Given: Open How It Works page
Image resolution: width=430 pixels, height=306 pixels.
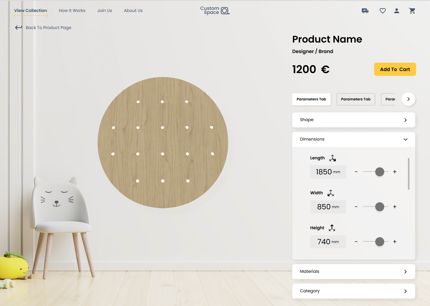Looking at the screenshot, I should (72, 11).
